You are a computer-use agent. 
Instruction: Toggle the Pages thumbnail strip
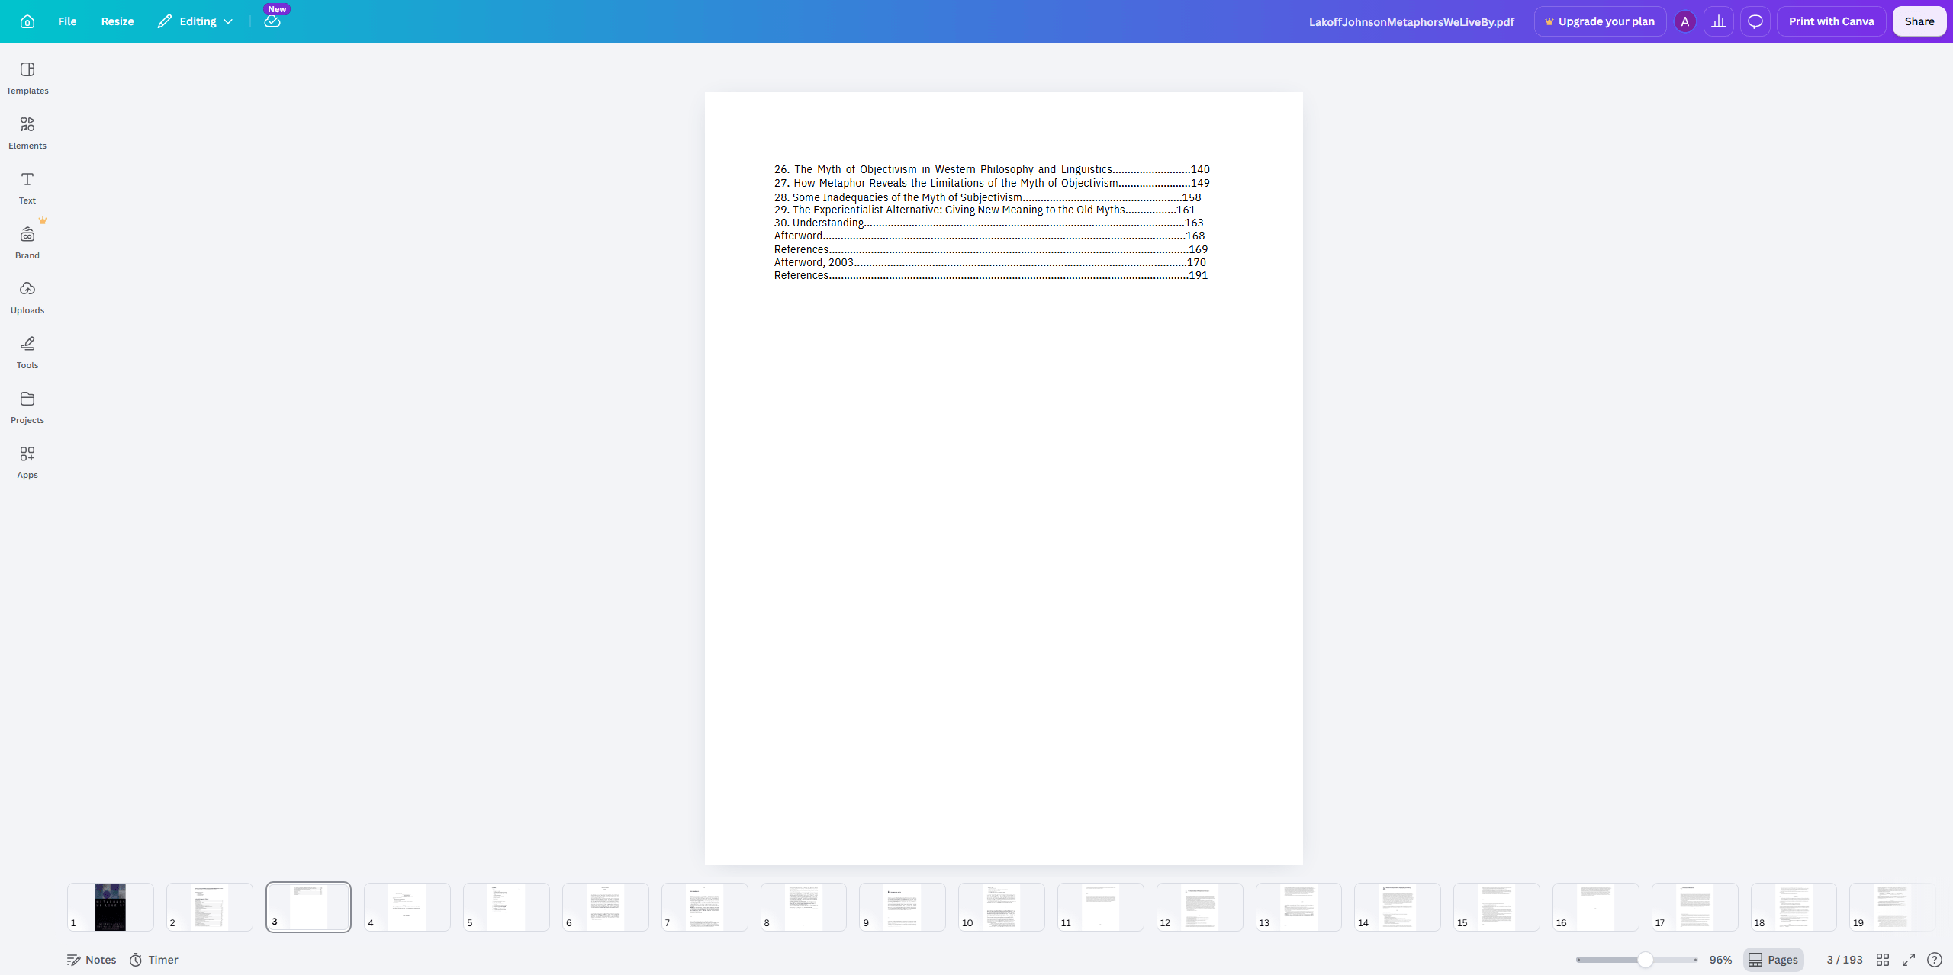coord(1774,960)
